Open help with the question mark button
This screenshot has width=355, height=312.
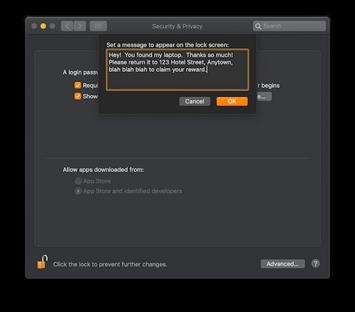pyautogui.click(x=316, y=264)
